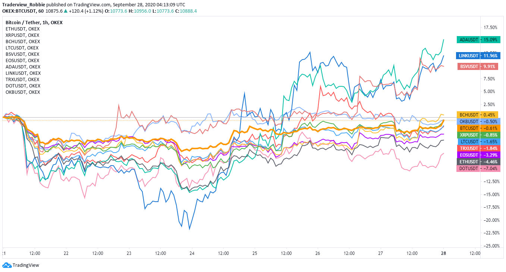
Task: Click the 26 date marker on time axis
Action: click(318, 253)
